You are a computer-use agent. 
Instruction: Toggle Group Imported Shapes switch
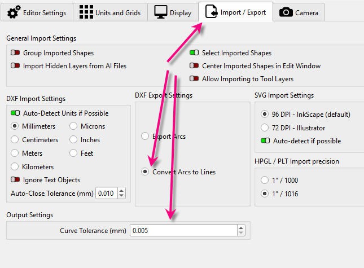pyautogui.click(x=15, y=53)
